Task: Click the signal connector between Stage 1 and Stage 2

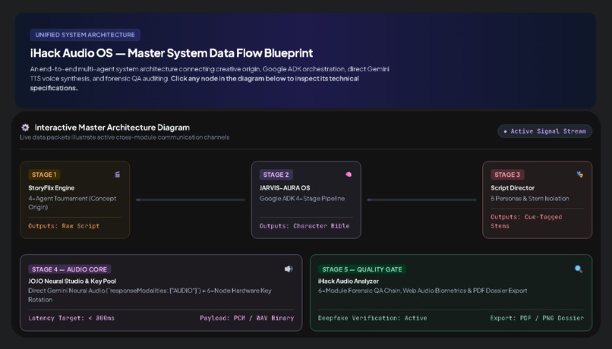Action: click(x=191, y=200)
